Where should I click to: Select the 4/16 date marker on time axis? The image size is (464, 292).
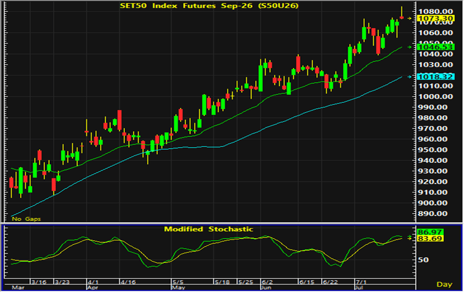tap(128, 282)
